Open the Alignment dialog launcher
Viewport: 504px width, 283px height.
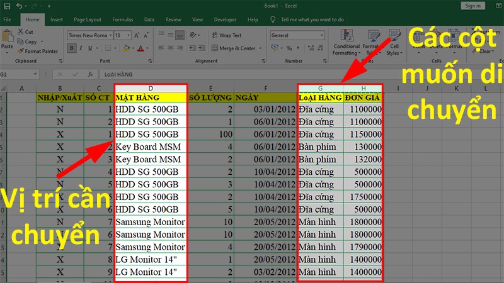pos(263,61)
